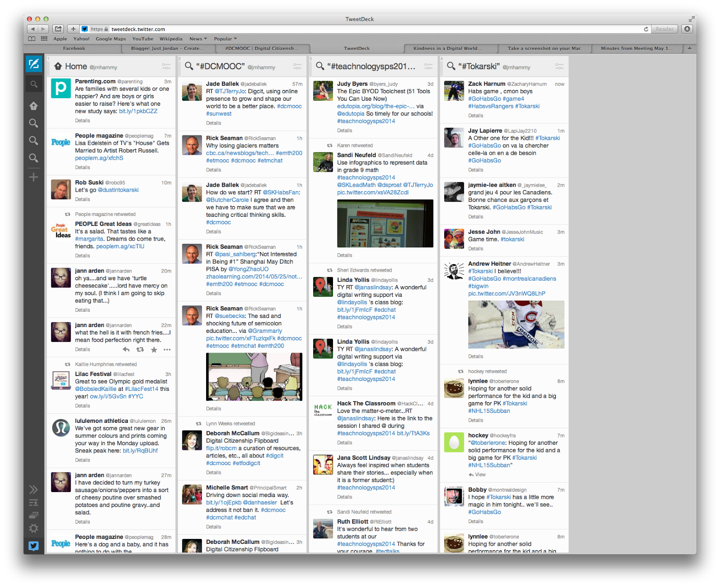Click the add column plus in sidebar
This screenshot has width=720, height=587.
[x=34, y=177]
